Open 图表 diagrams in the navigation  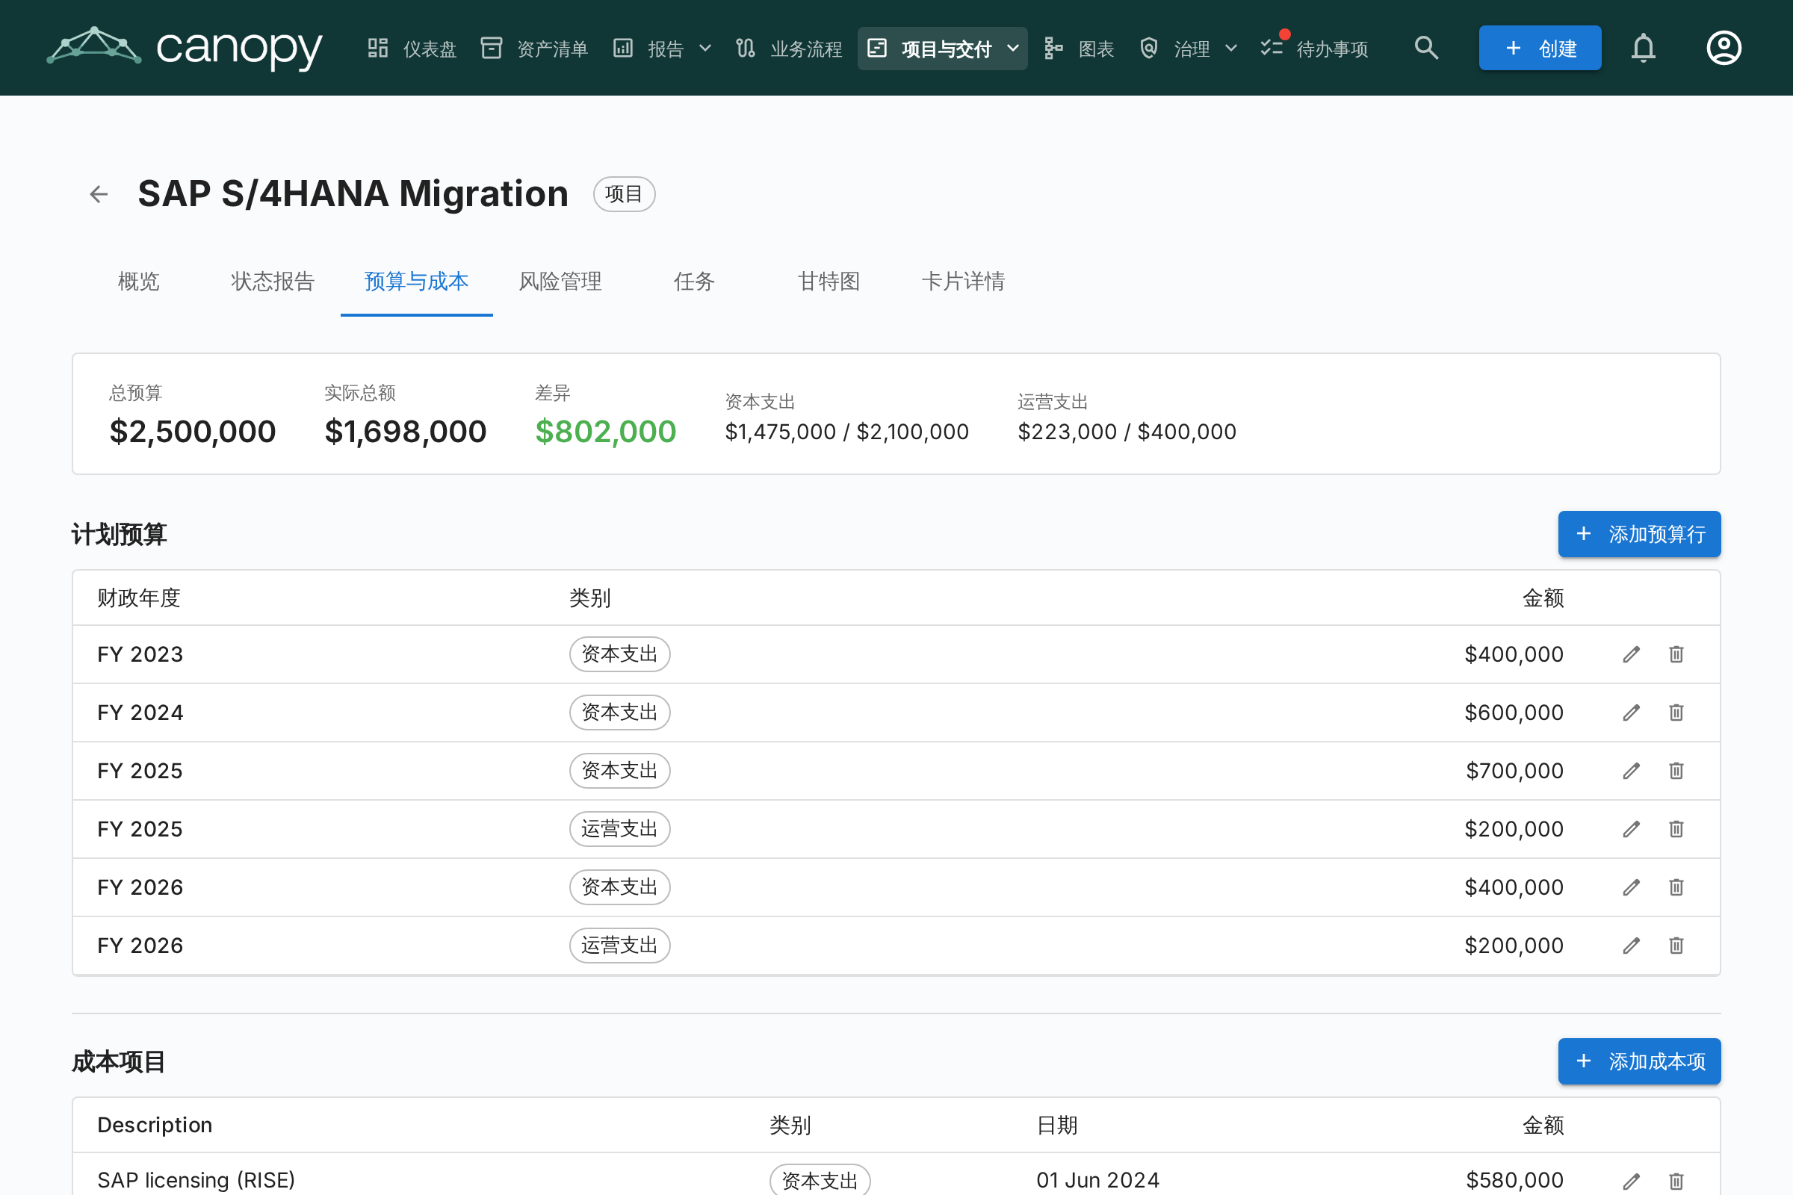pyautogui.click(x=1080, y=49)
